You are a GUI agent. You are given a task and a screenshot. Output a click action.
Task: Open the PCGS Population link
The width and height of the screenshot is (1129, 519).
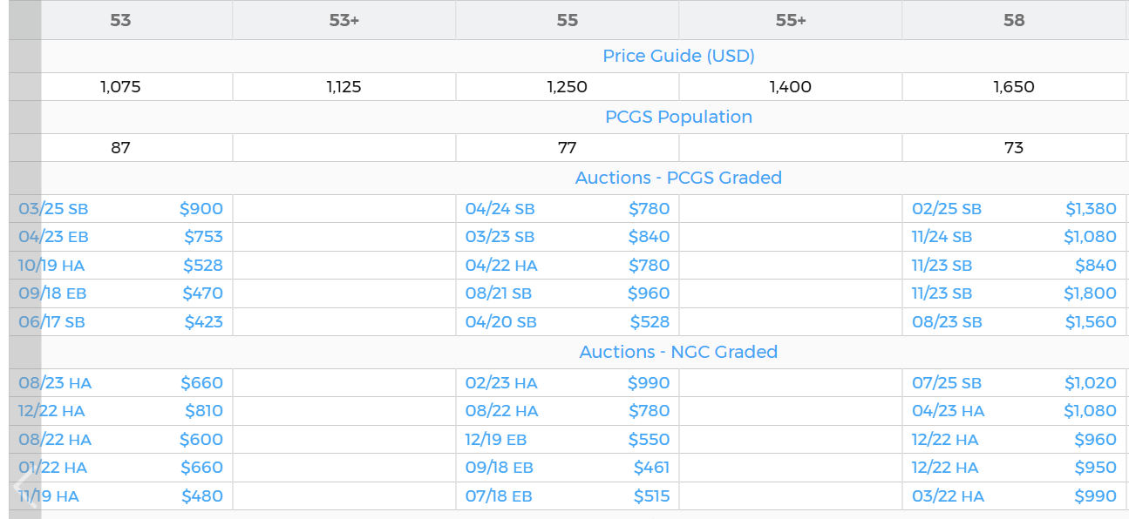[678, 117]
